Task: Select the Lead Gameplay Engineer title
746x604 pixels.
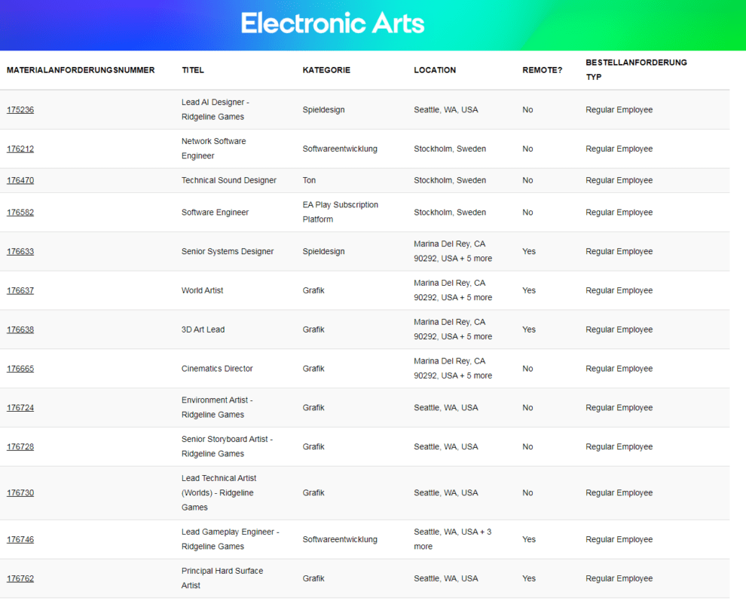Action: [231, 539]
